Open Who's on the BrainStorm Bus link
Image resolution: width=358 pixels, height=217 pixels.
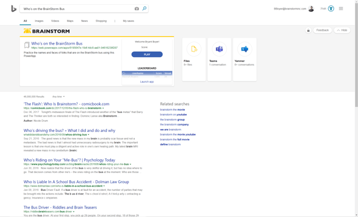[57, 43]
